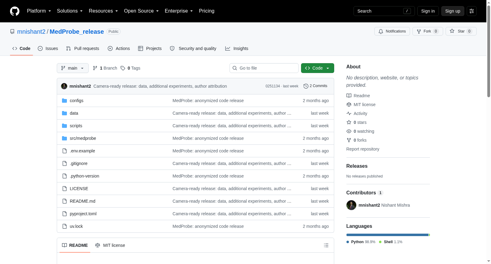Image resolution: width=491 pixels, height=264 pixels.
Task: Open the Contributors heading link
Action: (x=365, y=193)
